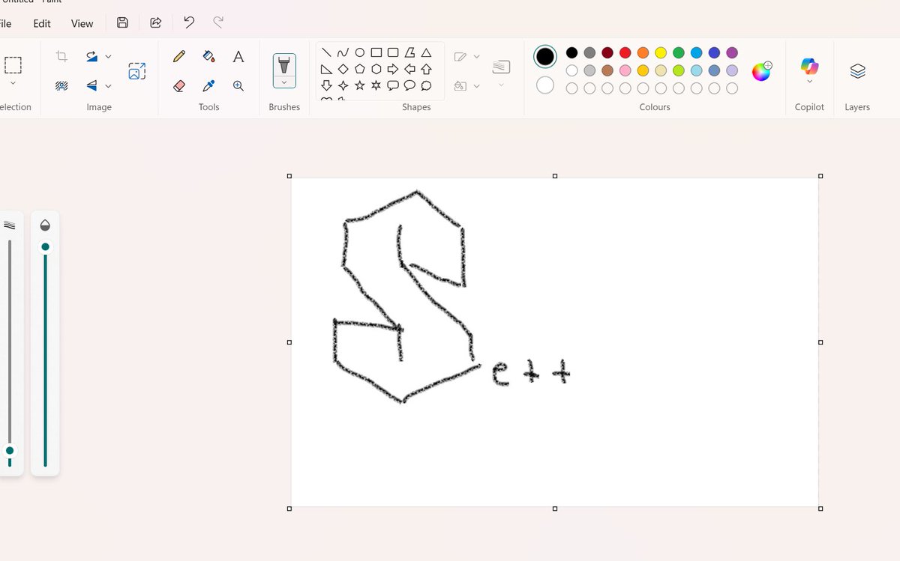Image resolution: width=900 pixels, height=561 pixels.
Task: Select the marker brush
Action: pyautogui.click(x=284, y=64)
